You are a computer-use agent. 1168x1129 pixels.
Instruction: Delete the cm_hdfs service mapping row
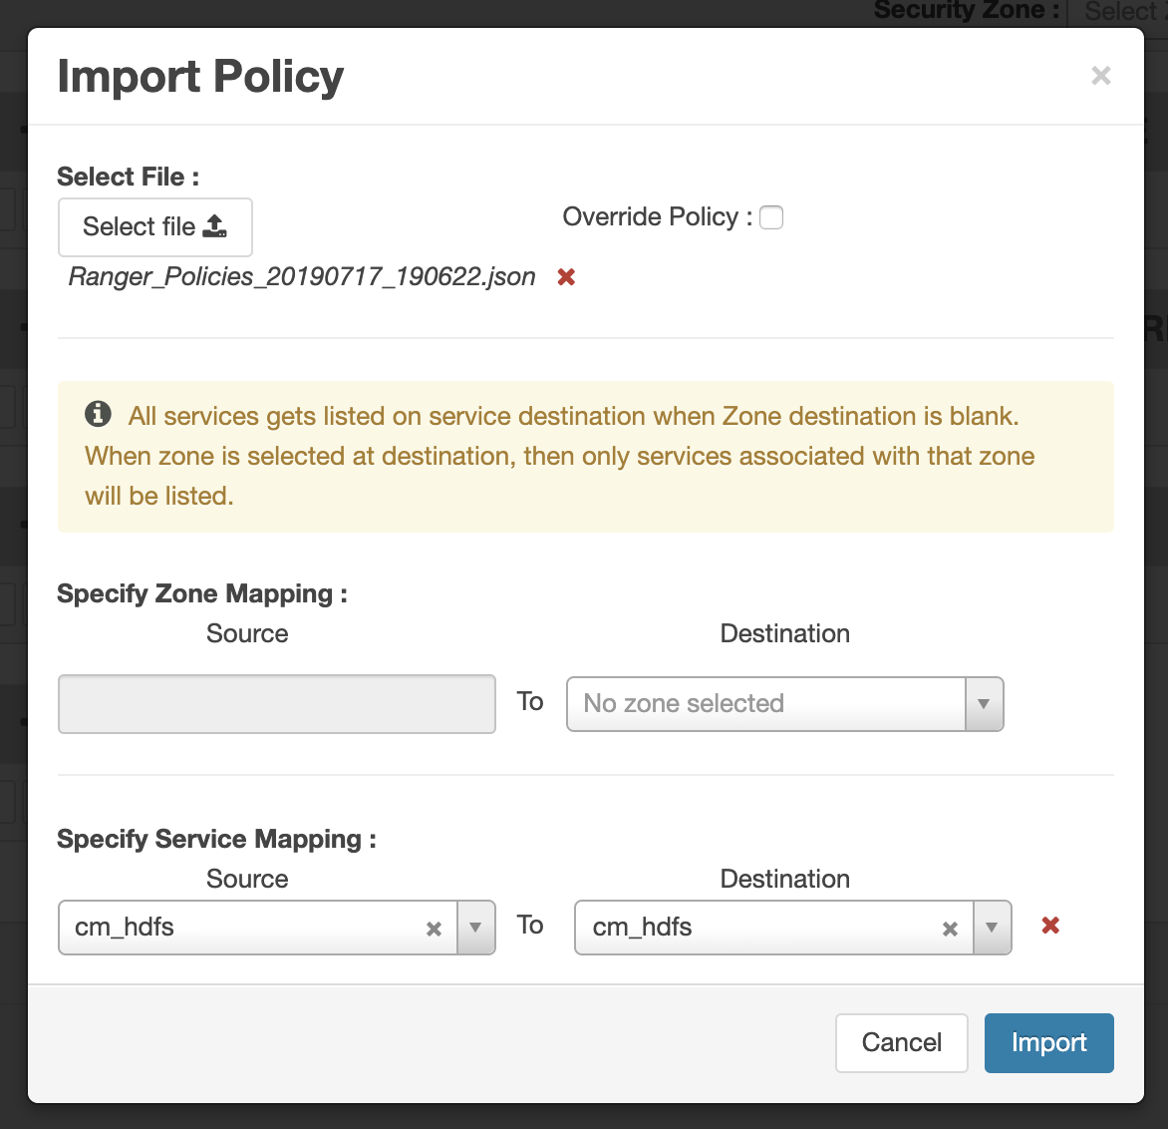pos(1050,926)
